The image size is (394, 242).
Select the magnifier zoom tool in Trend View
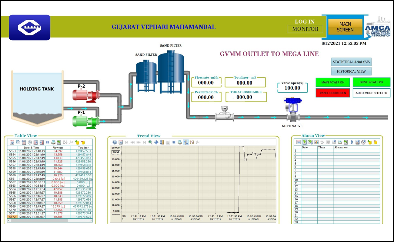point(150,142)
